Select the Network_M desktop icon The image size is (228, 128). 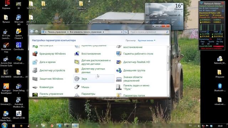(220, 60)
